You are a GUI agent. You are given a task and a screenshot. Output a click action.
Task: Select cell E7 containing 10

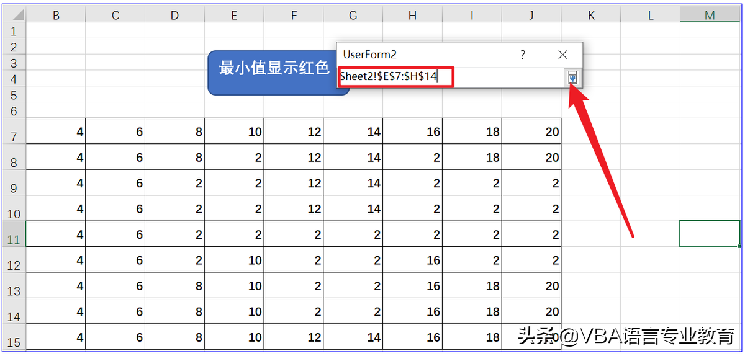click(234, 131)
